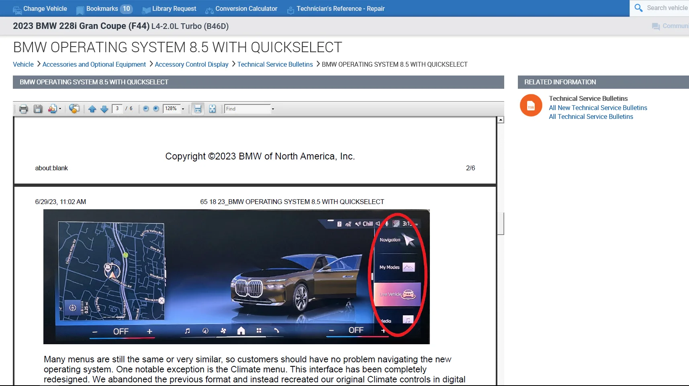
Task: Open the zoom percentage dropdown arrow
Action: (183, 109)
